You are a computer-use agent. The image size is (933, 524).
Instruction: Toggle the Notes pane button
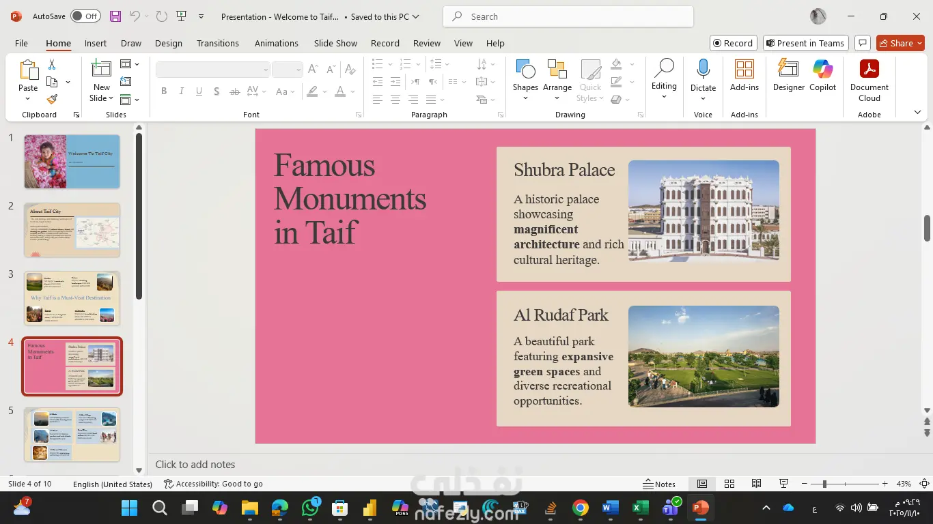click(x=659, y=484)
